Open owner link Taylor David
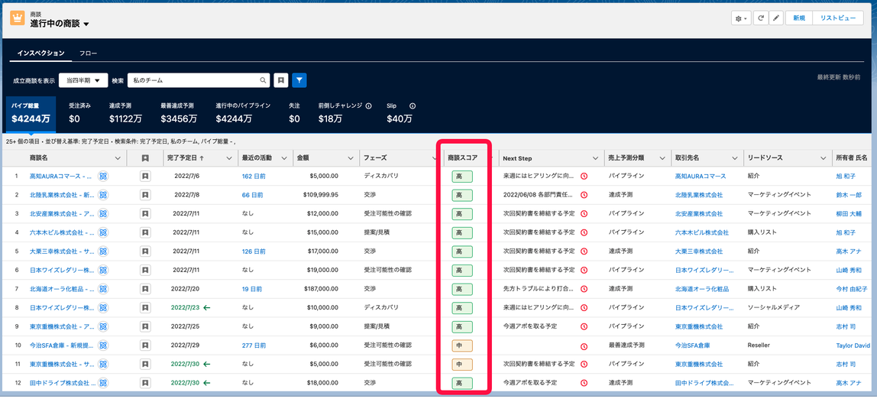 click(854, 345)
